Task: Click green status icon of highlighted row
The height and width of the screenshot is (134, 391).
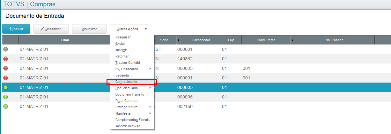Action: click(x=5, y=87)
